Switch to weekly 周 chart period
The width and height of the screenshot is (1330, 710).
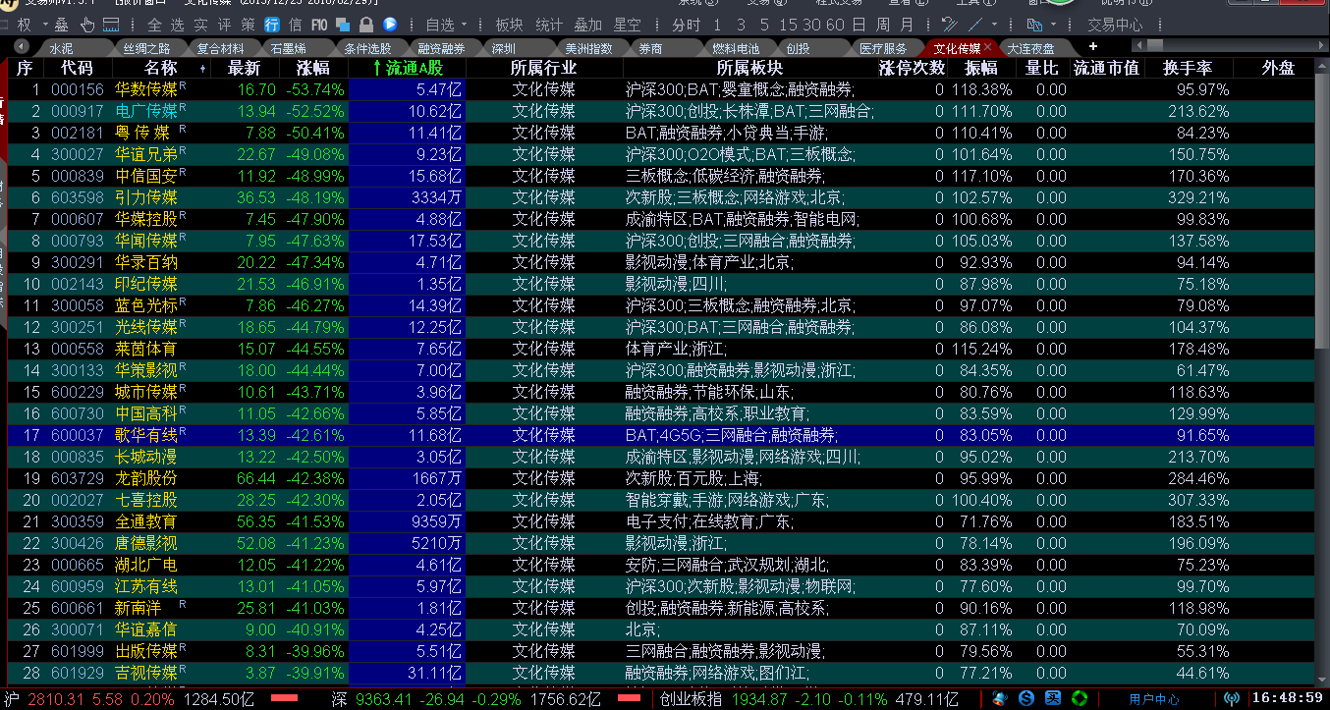coord(883,24)
